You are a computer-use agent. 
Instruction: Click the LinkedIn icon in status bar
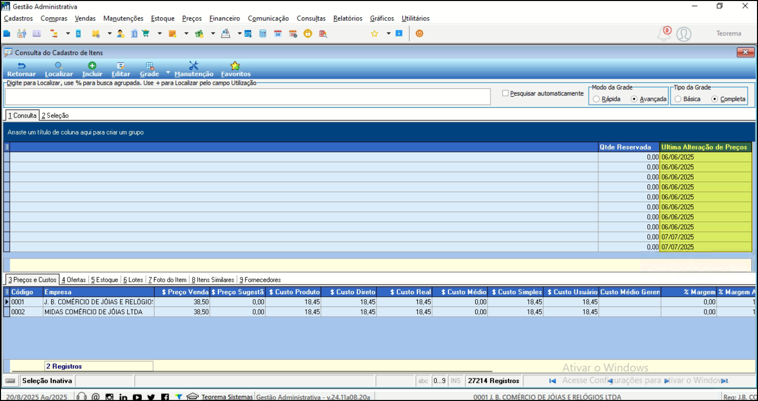click(x=123, y=397)
